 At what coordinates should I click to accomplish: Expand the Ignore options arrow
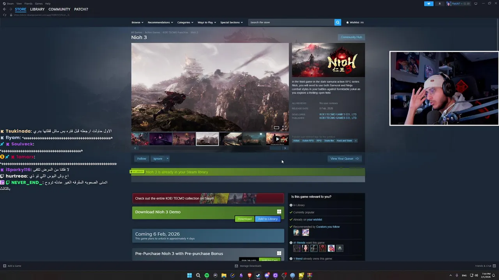[x=167, y=159]
